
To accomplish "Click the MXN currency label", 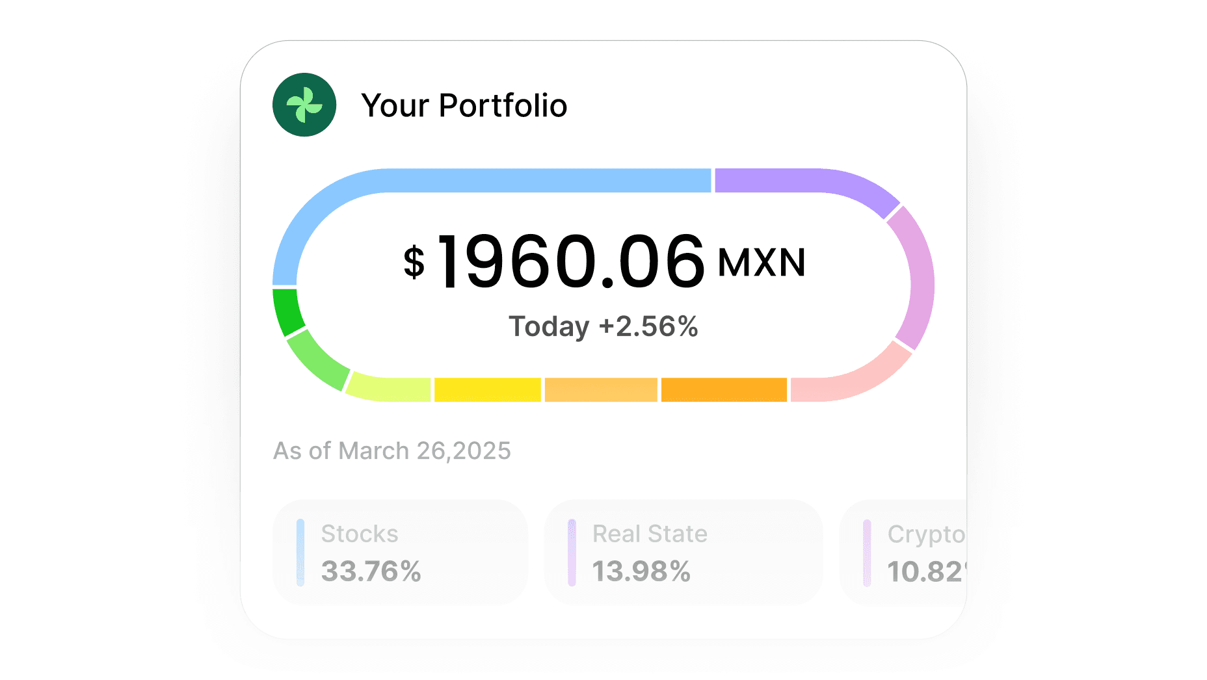I will (762, 263).
